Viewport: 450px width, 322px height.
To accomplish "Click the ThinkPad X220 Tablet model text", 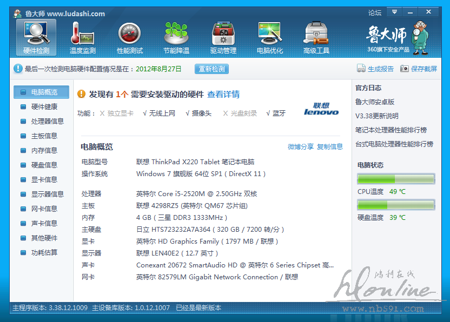I will click(x=195, y=162).
